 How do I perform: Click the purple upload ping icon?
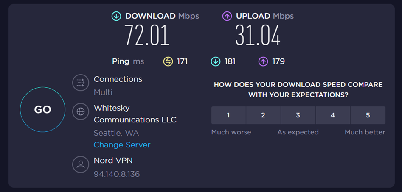[x=263, y=61]
